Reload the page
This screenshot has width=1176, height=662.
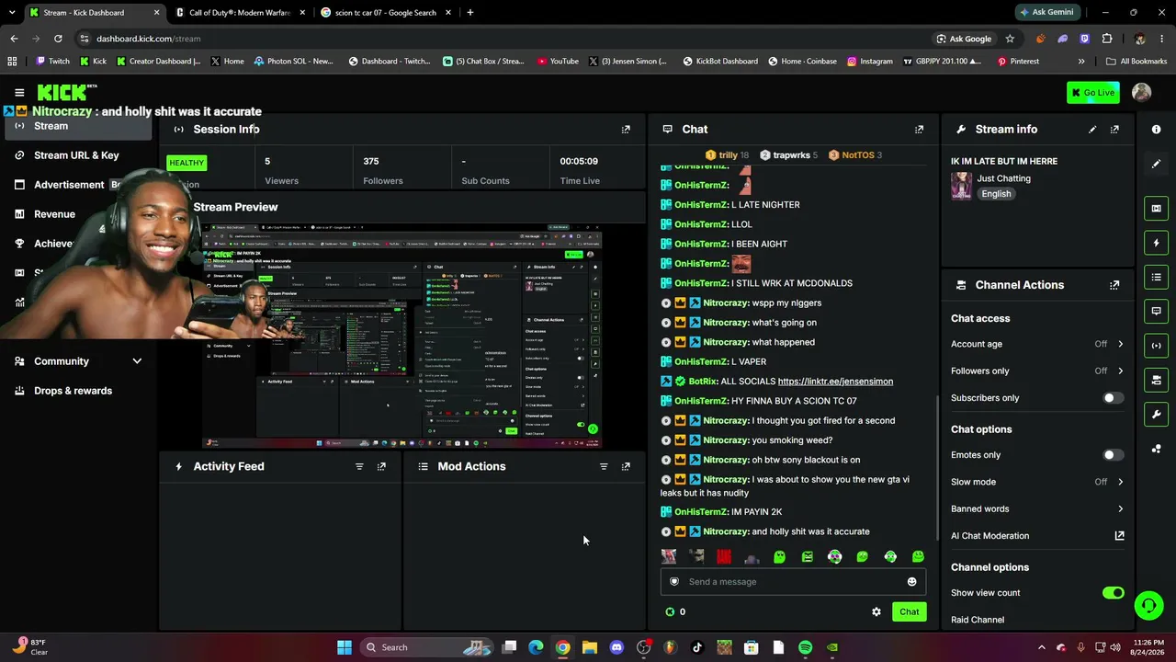58,39
